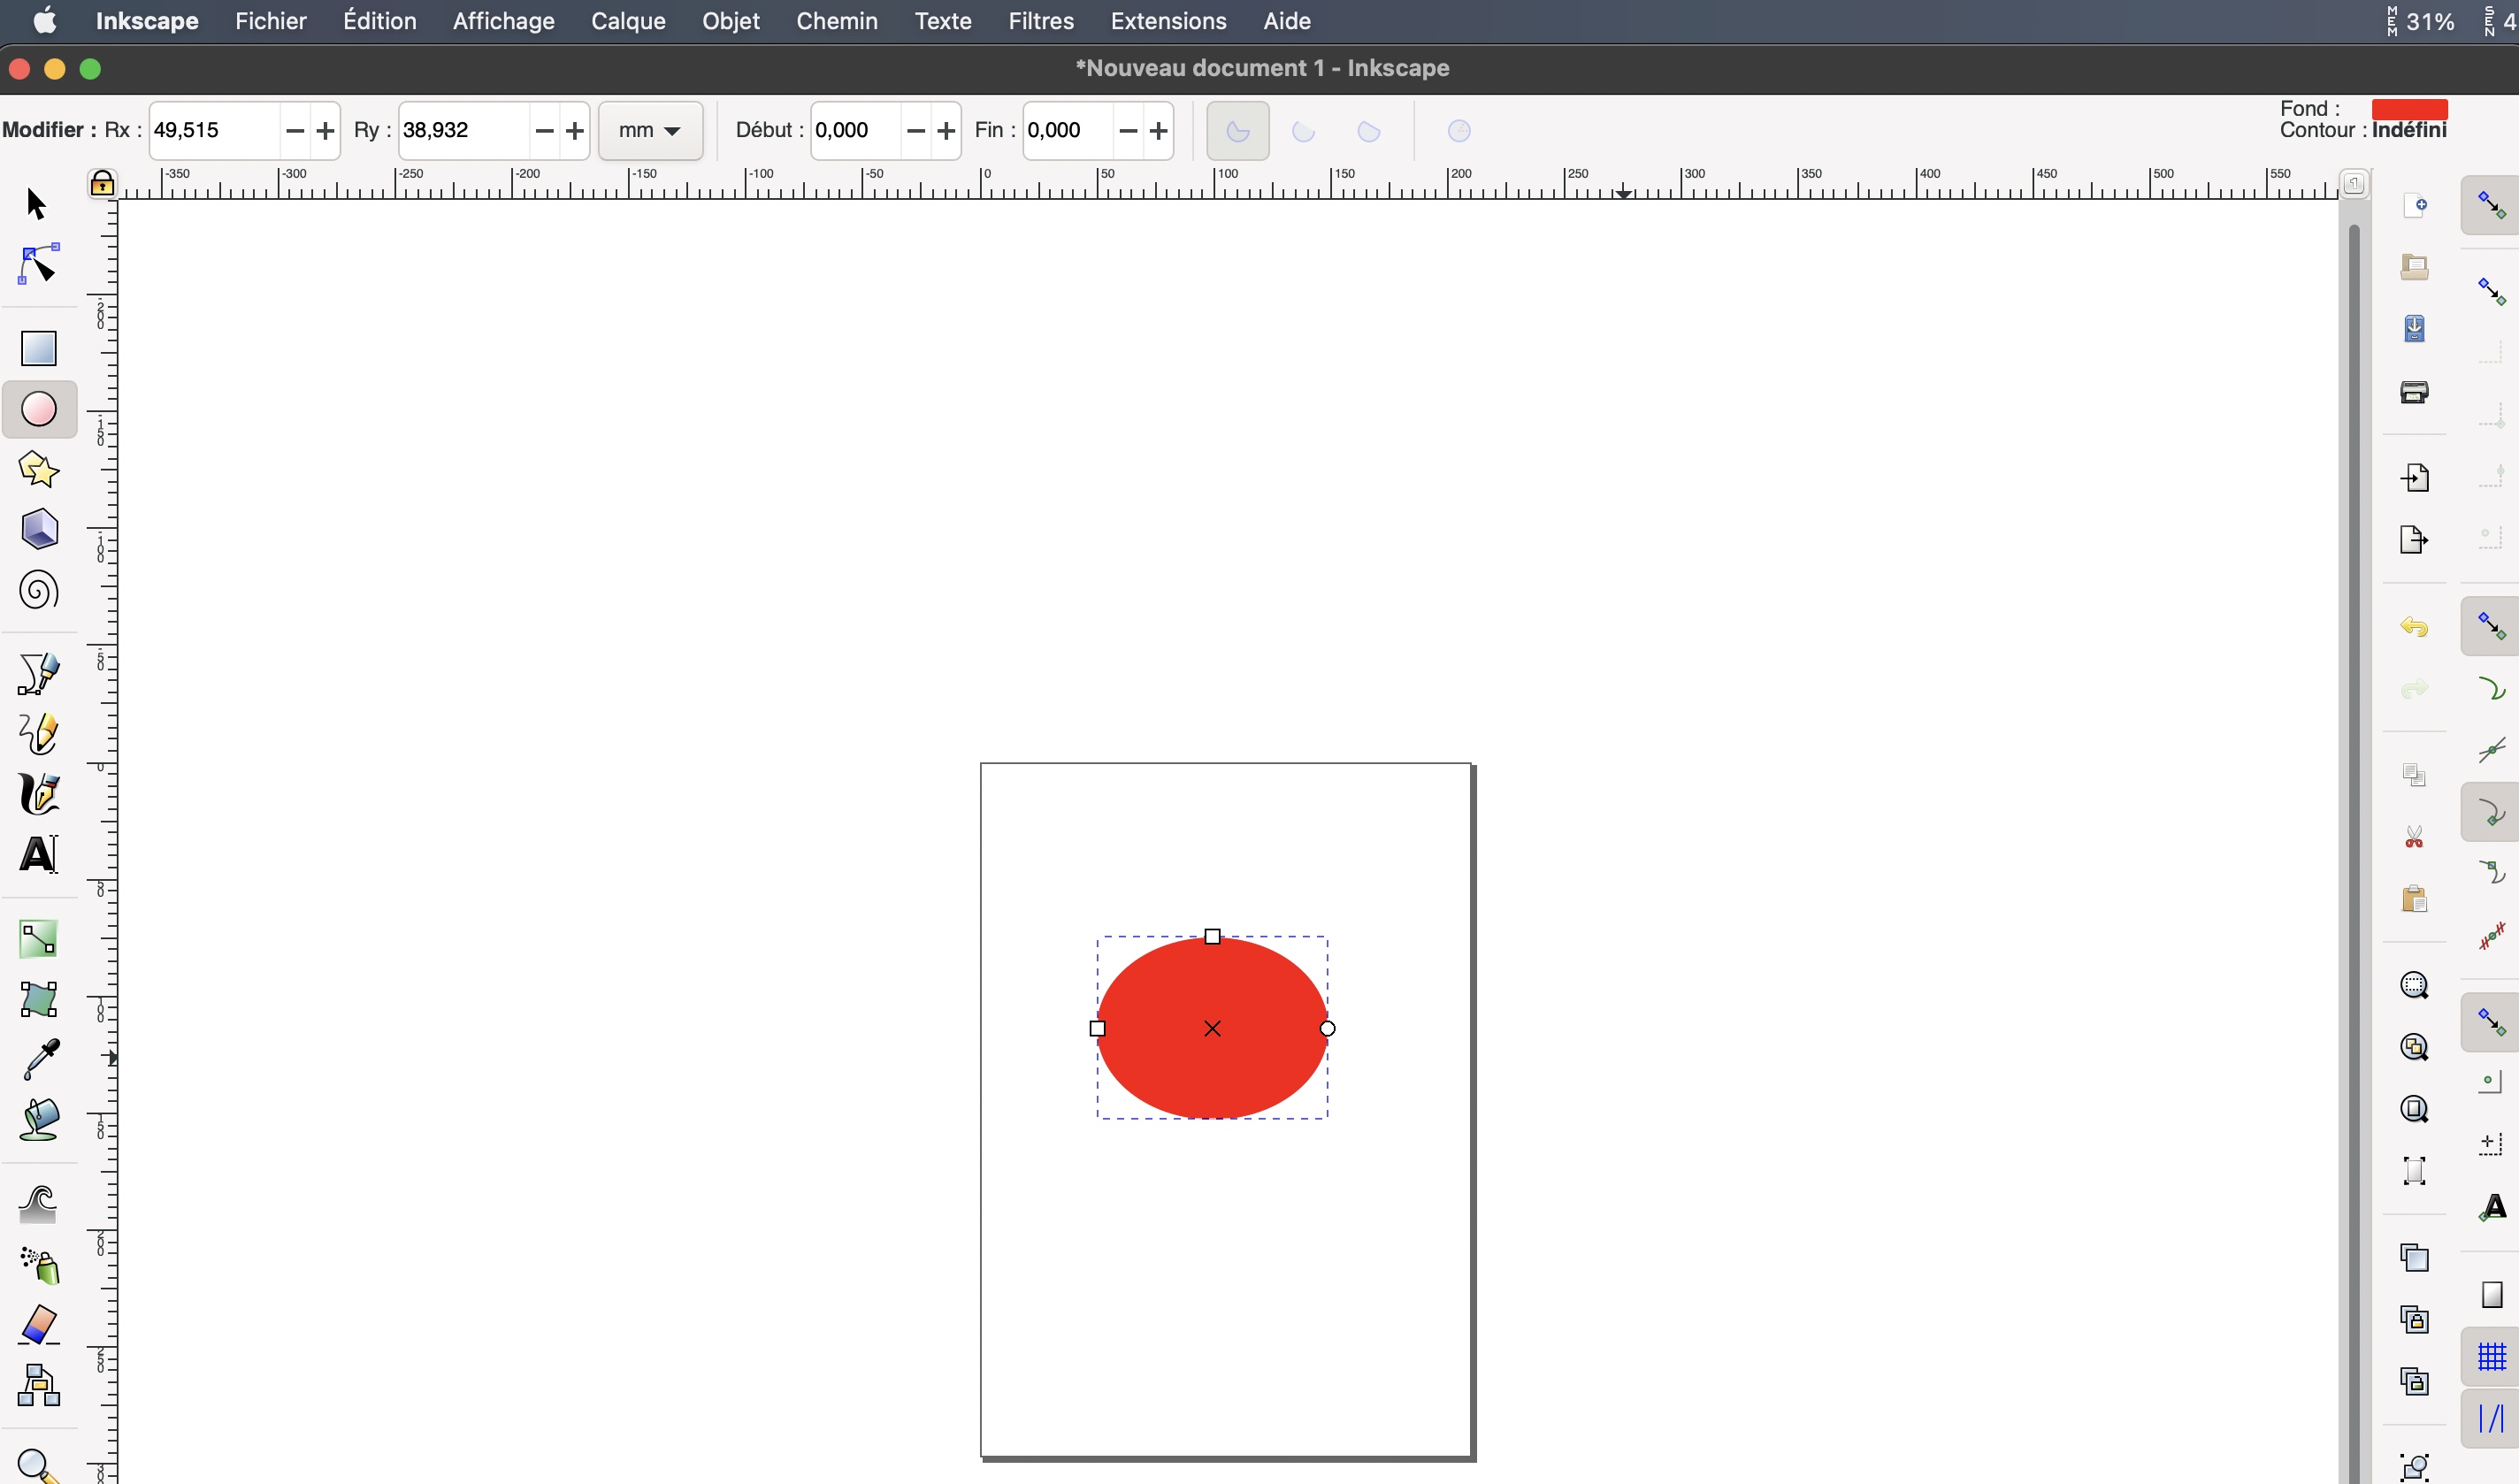Create a new document icon
The height and width of the screenshot is (1484, 2519).
pos(2414,205)
